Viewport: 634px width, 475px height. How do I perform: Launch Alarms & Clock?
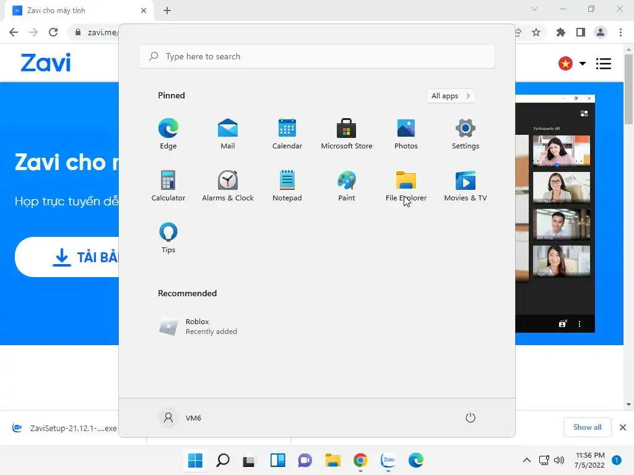tap(228, 186)
